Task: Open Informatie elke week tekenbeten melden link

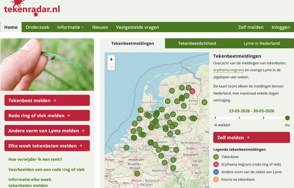Action: [30, 183]
